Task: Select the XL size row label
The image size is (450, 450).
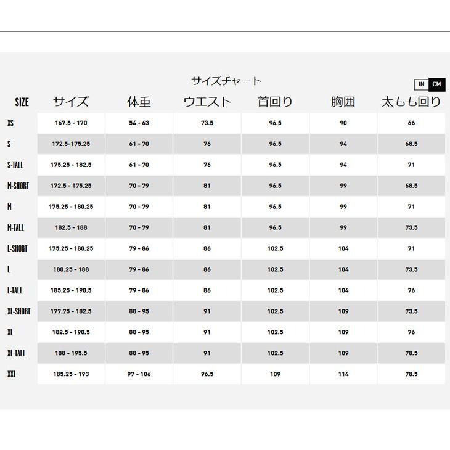Action: pyautogui.click(x=10, y=332)
